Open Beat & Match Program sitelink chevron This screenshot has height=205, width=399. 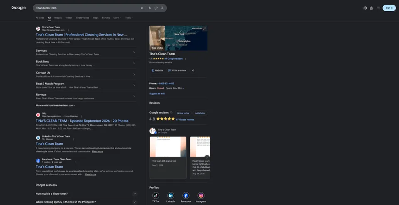(x=134, y=85)
